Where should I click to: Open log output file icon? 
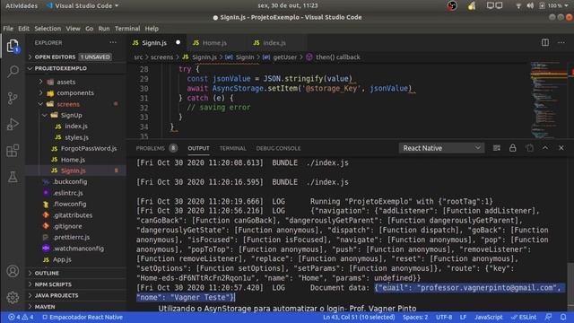tap(529, 148)
